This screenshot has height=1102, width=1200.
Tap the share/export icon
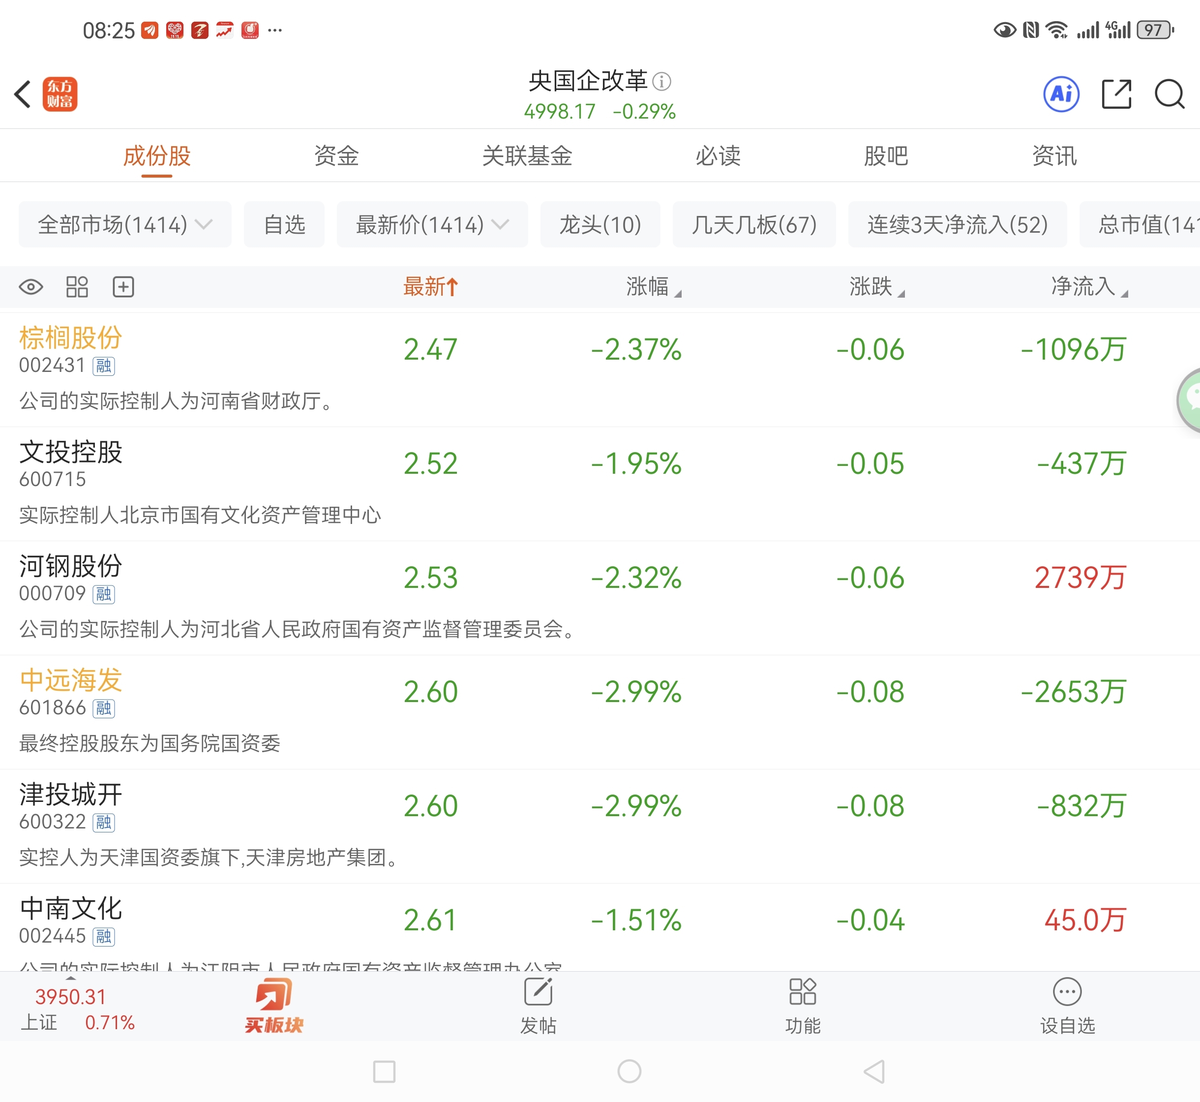tap(1116, 94)
